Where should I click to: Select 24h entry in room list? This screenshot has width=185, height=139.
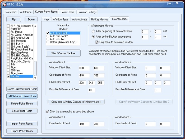pos(13,64)
